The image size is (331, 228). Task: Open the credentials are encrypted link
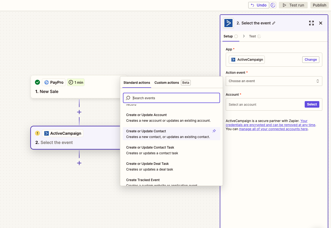(x=270, y=125)
